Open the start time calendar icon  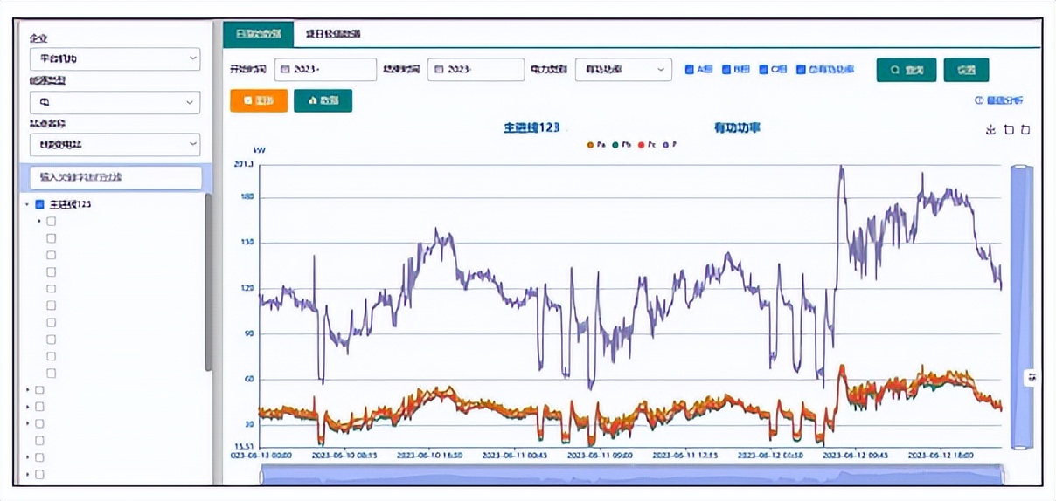[x=285, y=70]
